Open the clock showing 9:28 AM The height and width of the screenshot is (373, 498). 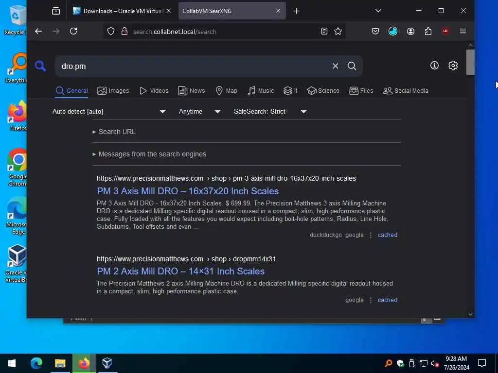point(456,363)
